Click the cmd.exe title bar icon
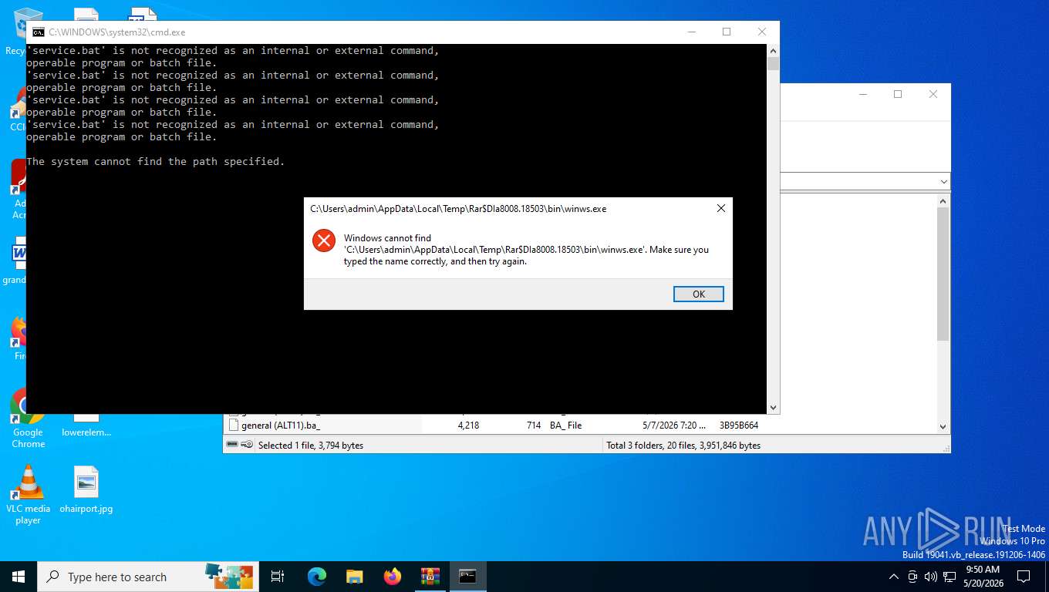This screenshot has width=1049, height=592. [38, 32]
